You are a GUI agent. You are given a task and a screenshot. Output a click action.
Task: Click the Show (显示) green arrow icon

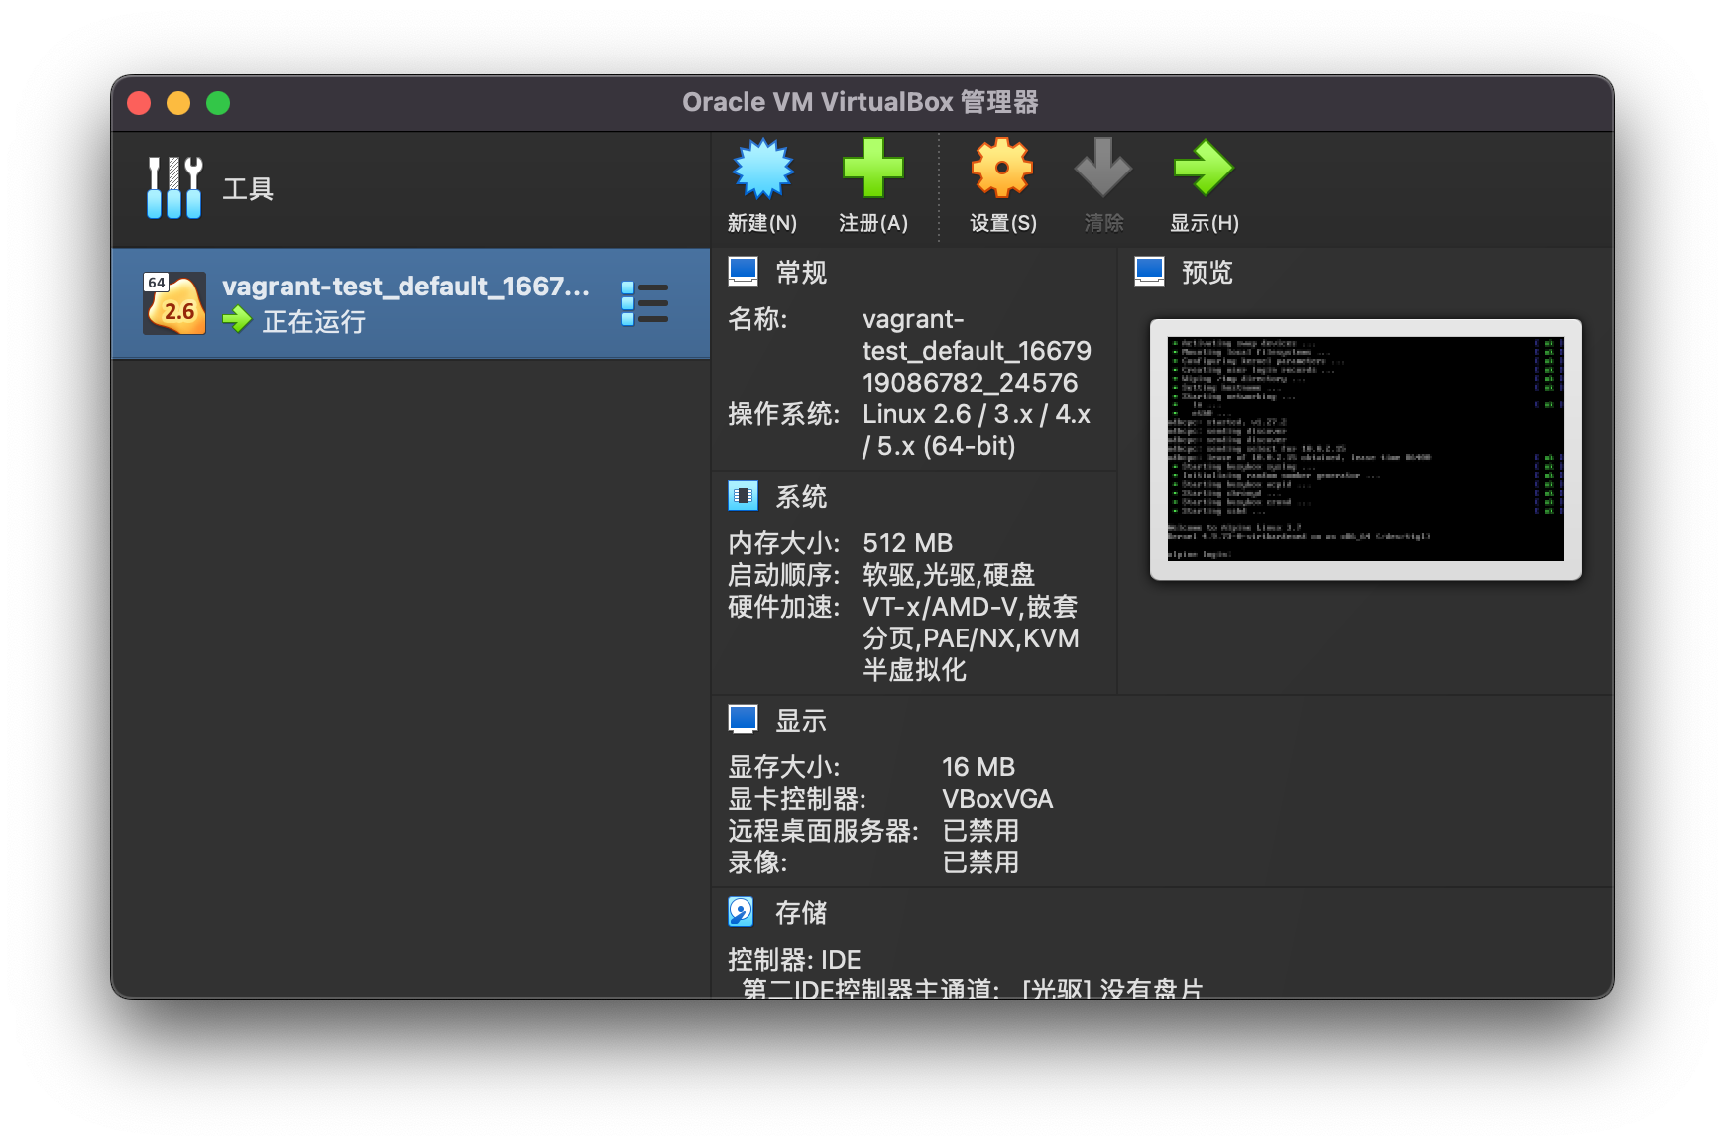[x=1204, y=169]
